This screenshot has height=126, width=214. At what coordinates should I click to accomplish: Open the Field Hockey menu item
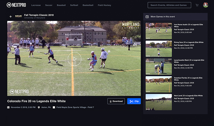click(104, 5)
